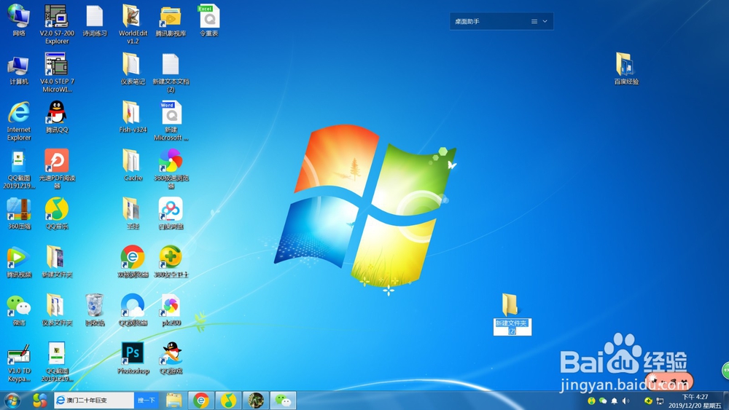Screen dimensions: 729x410
Task: Open the 仪表文件夹 folder
Action: click(57, 310)
